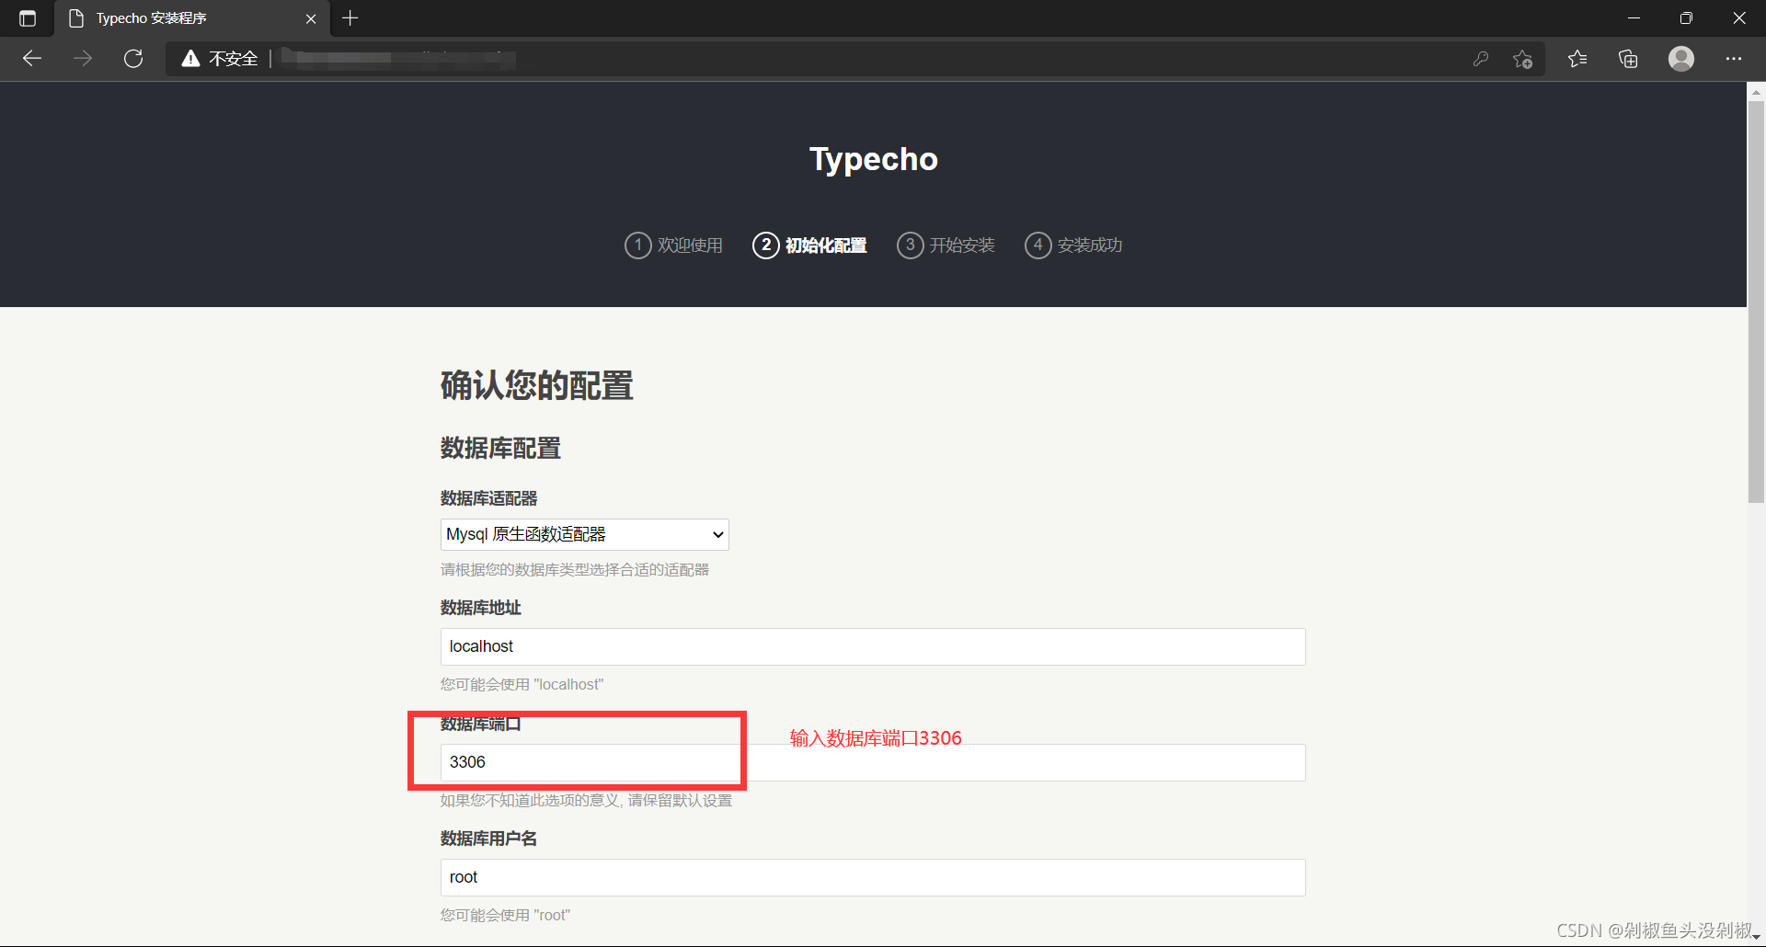The image size is (1766, 947).
Task: Open the 数据库适配器 dropdown
Action: [585, 534]
